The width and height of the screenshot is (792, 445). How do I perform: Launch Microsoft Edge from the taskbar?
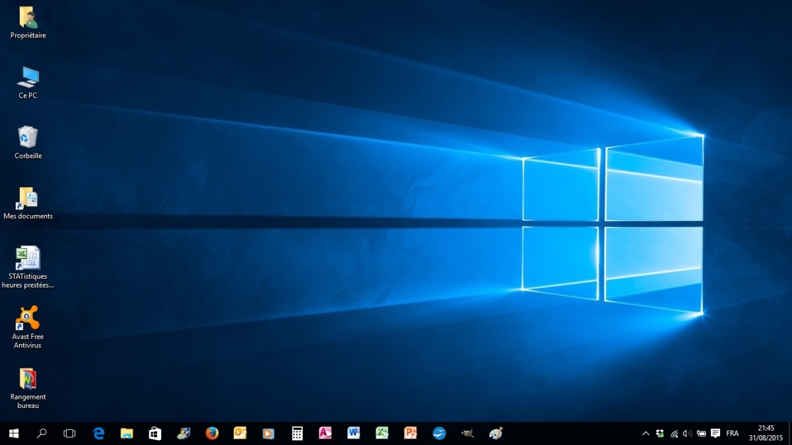click(99, 433)
